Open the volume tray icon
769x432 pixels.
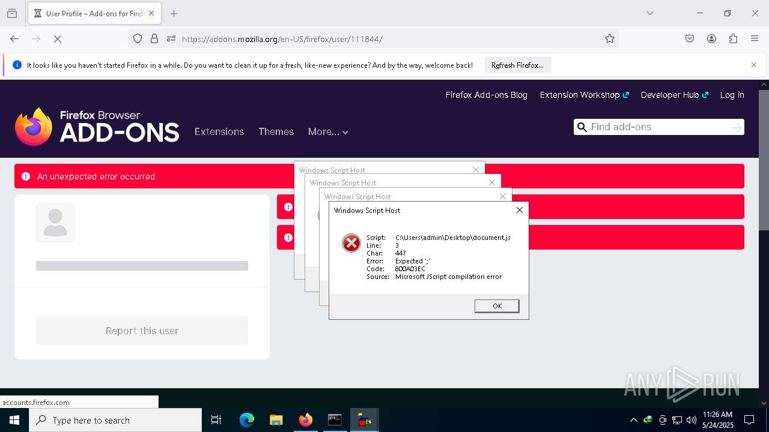click(691, 420)
